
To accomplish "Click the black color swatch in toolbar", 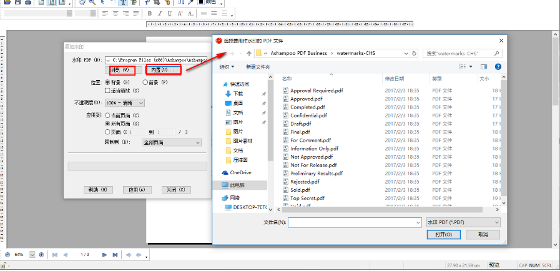I will (x=201, y=2).
